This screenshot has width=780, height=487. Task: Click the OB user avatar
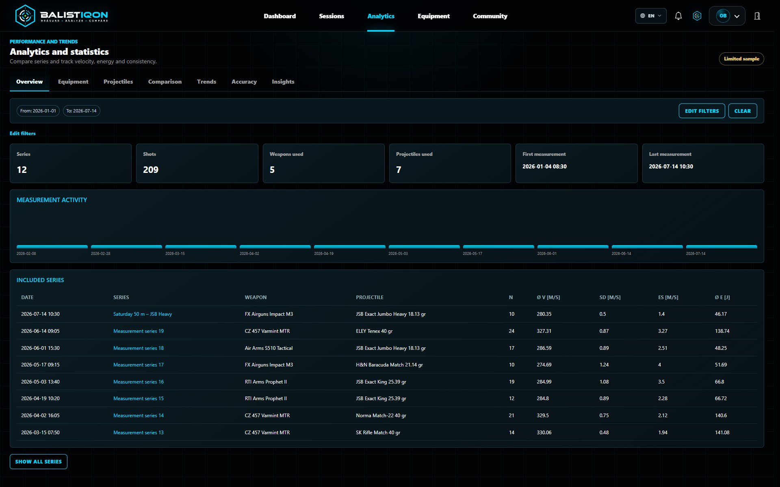click(723, 16)
